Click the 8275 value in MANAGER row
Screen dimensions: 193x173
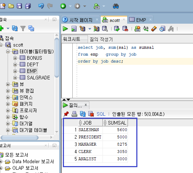click(x=122, y=144)
